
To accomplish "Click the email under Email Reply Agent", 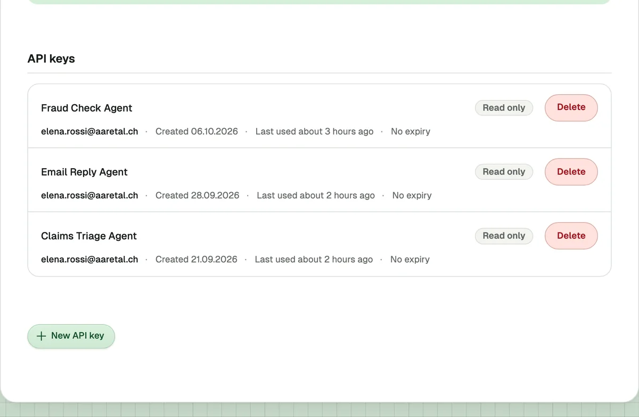I will point(89,195).
